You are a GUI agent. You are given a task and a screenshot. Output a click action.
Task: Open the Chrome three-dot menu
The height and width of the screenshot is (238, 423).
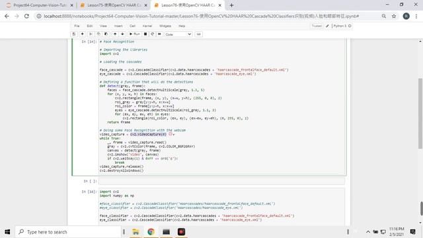point(416,16)
